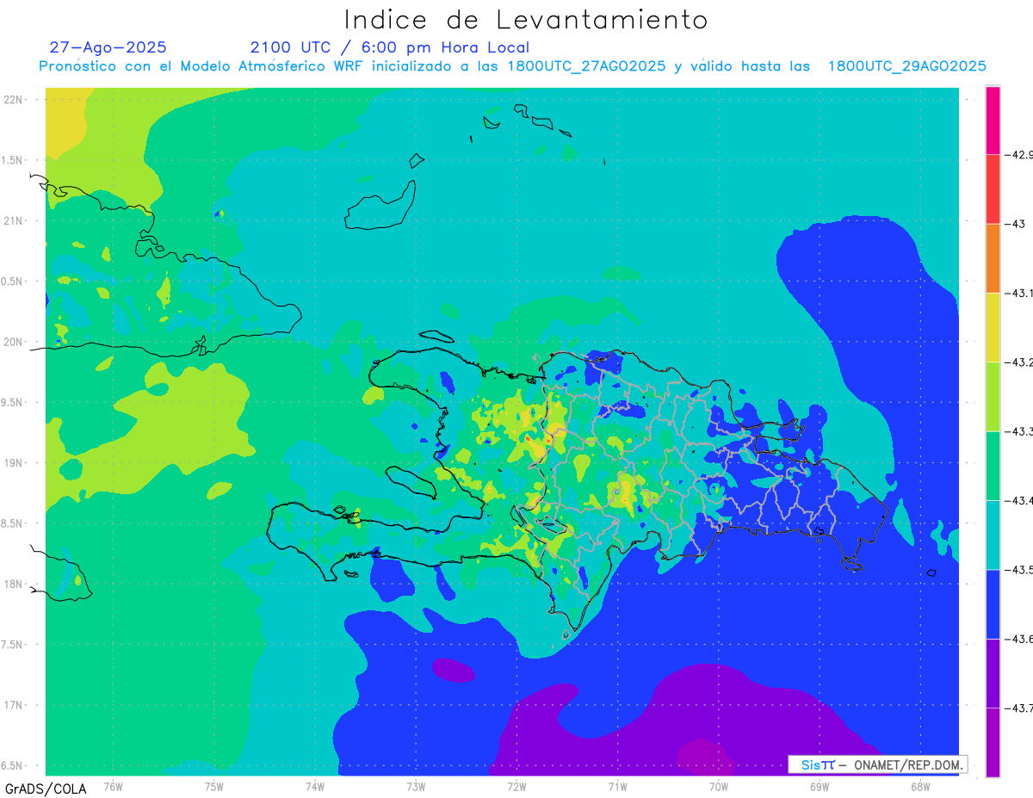Click the '70W' longitude label
Screen dimensions: 1033x798
point(718,787)
